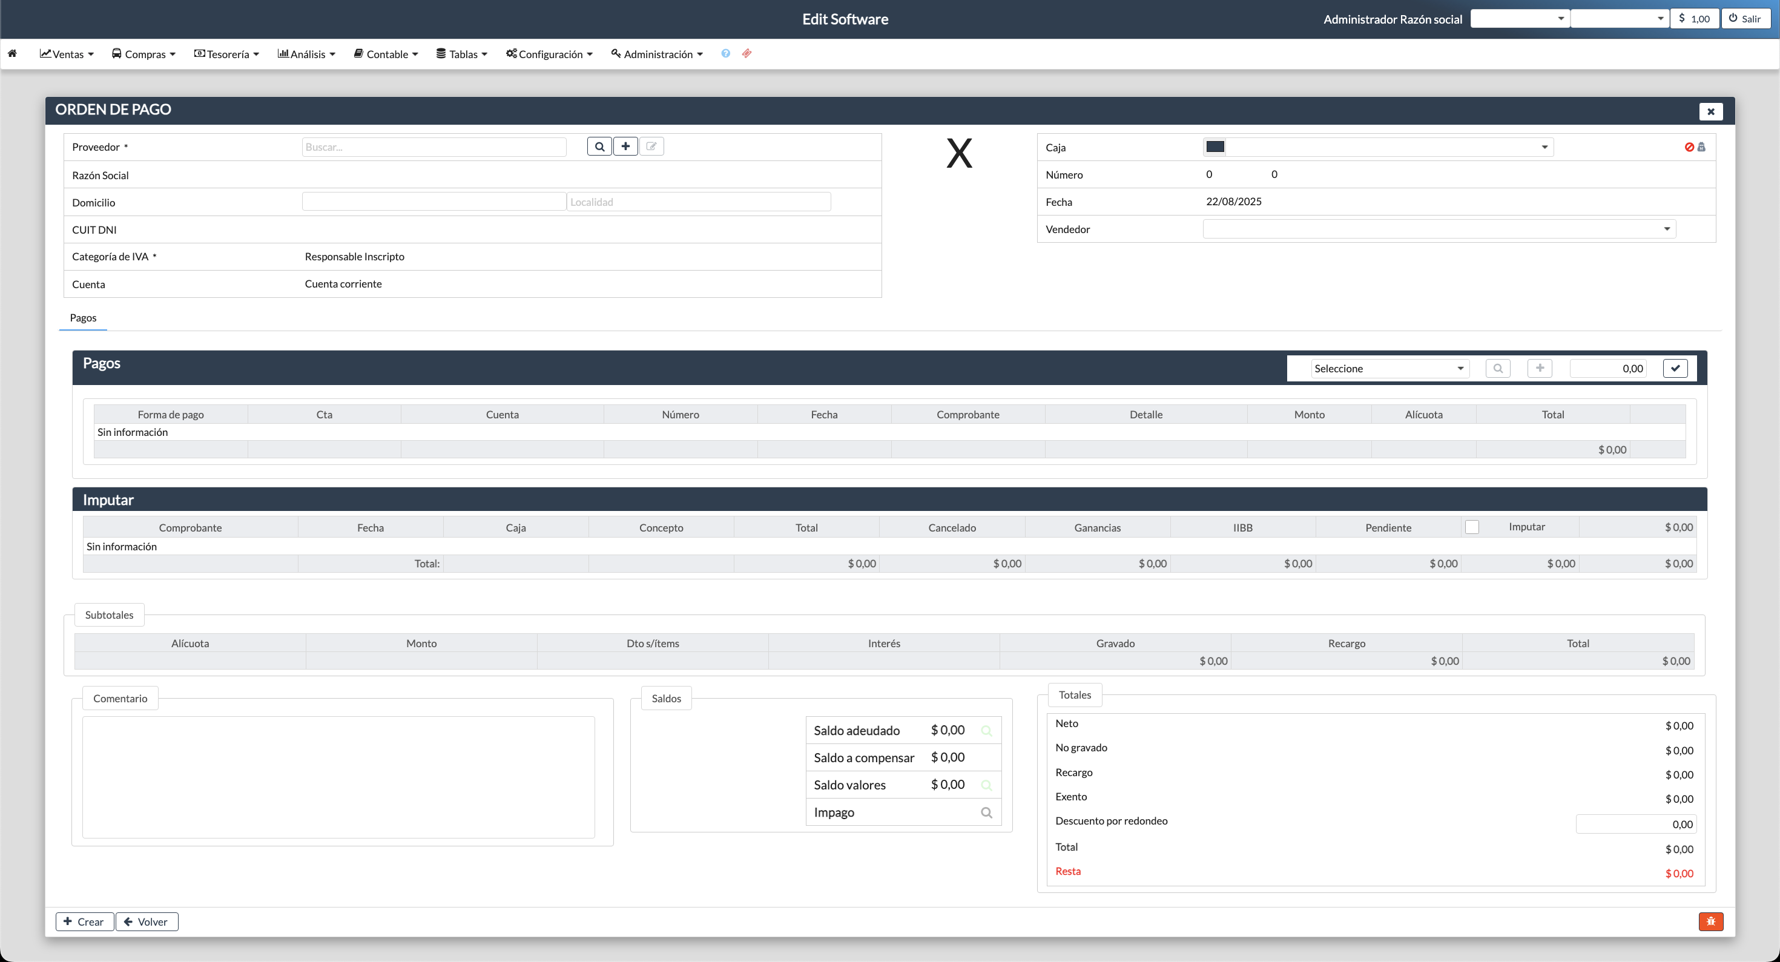The image size is (1780, 962).
Task: Expand the Vendedor dropdown
Action: click(x=1667, y=229)
